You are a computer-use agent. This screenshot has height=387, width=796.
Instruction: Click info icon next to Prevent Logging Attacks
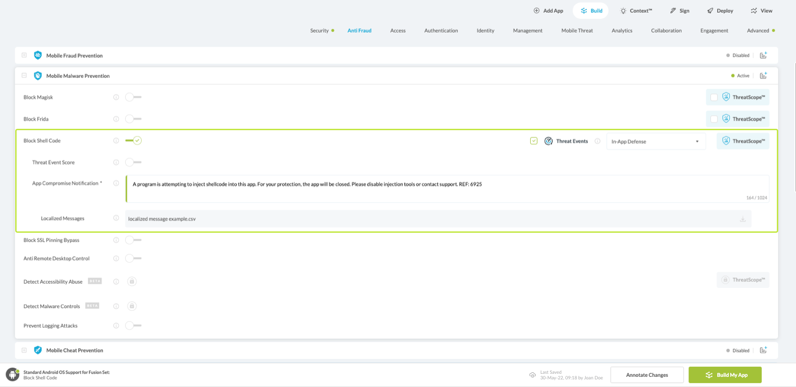tap(116, 326)
